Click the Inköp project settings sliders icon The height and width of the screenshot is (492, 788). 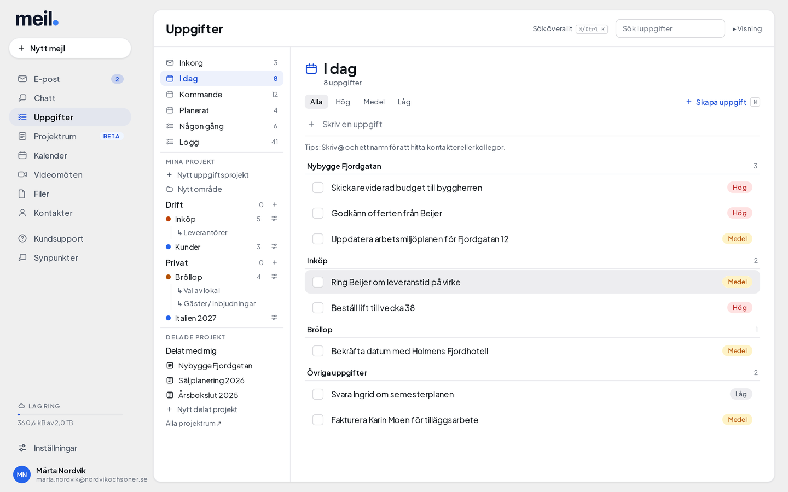point(275,219)
